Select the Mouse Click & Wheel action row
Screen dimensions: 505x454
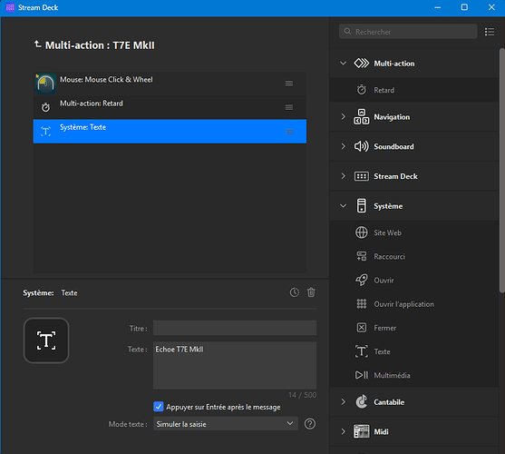(170, 84)
